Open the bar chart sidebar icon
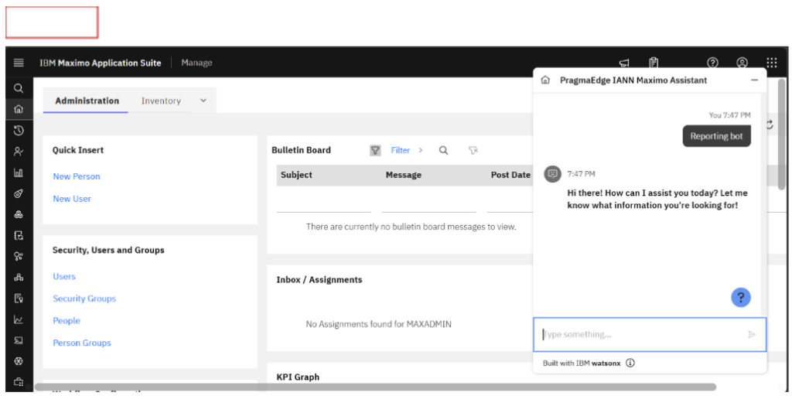Screen dimensions: 792x396 [x=19, y=172]
